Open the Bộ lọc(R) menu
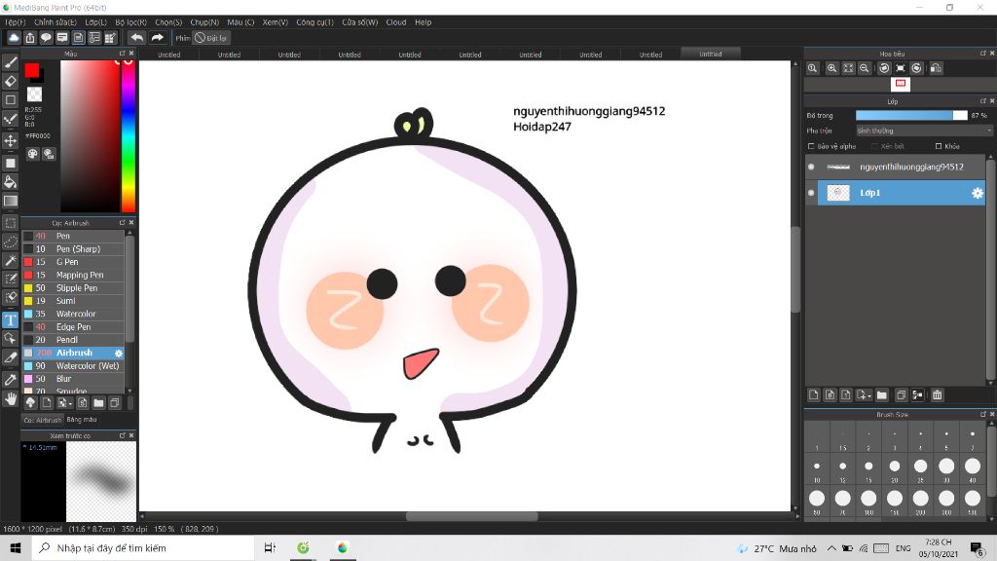Screen dimensions: 997x561 (x=131, y=22)
